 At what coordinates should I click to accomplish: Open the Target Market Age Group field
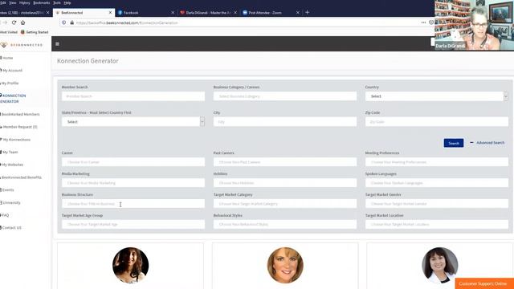tap(133, 225)
